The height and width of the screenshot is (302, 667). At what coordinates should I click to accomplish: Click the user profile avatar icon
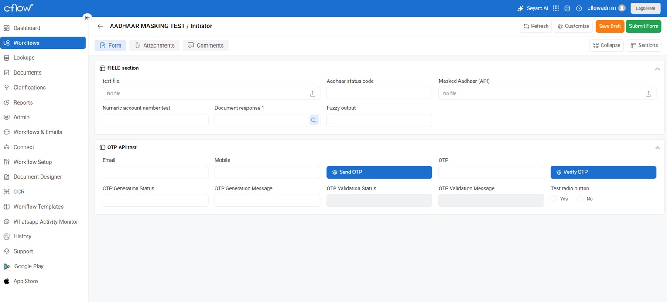pyautogui.click(x=622, y=8)
